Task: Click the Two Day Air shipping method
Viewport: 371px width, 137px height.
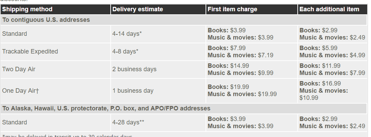Action: click(19, 69)
